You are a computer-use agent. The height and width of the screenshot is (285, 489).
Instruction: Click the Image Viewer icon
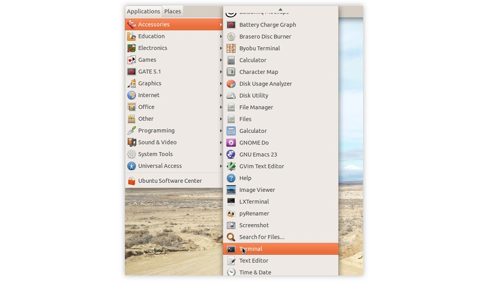click(x=231, y=190)
